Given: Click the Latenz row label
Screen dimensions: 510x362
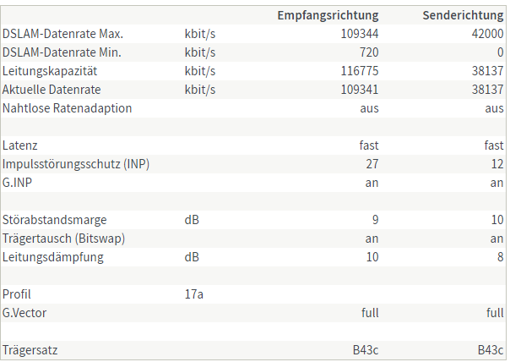Looking at the screenshot, I should [x=19, y=145].
